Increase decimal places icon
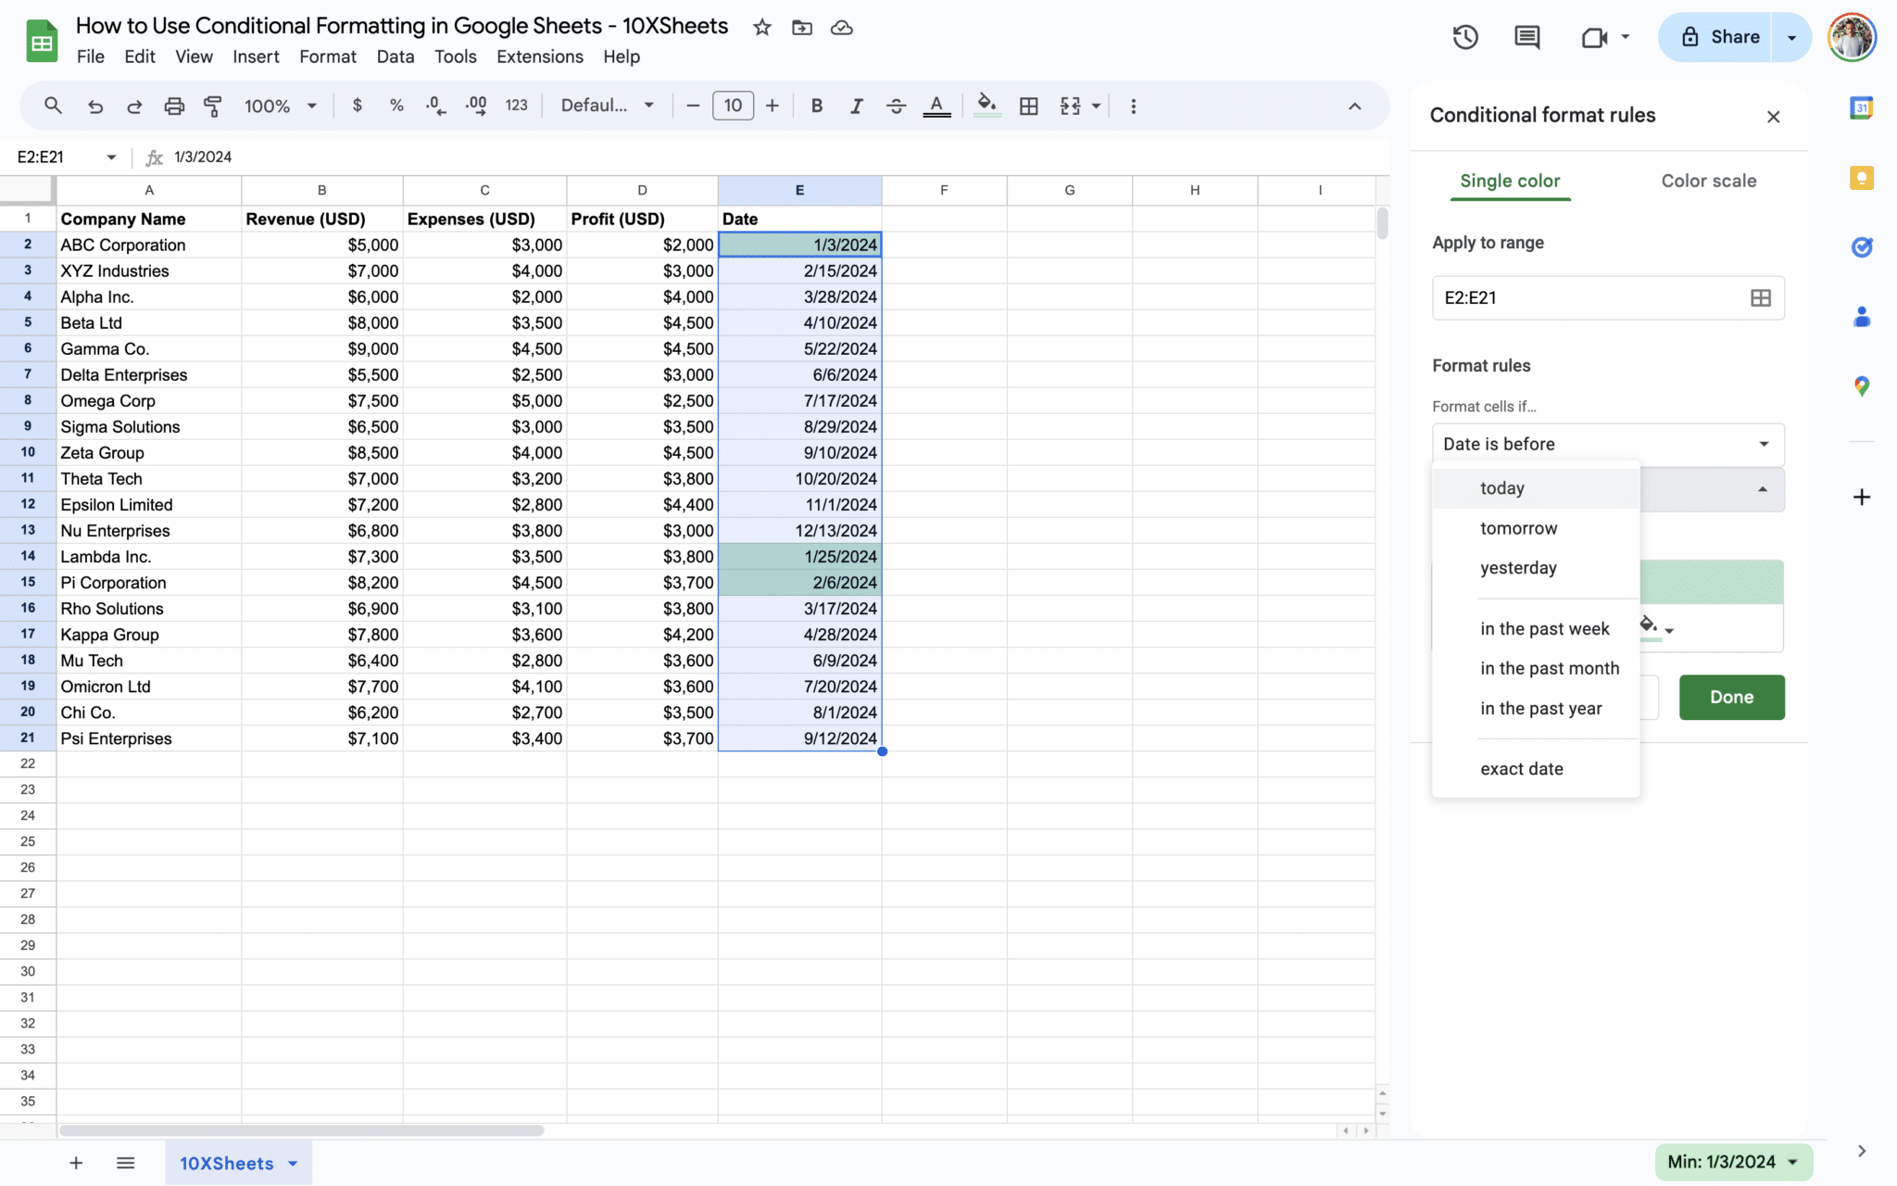 coord(476,106)
